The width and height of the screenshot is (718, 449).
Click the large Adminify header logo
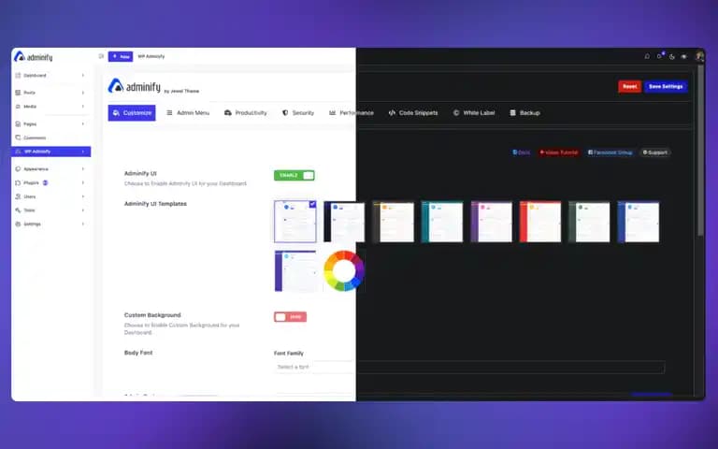tap(135, 86)
